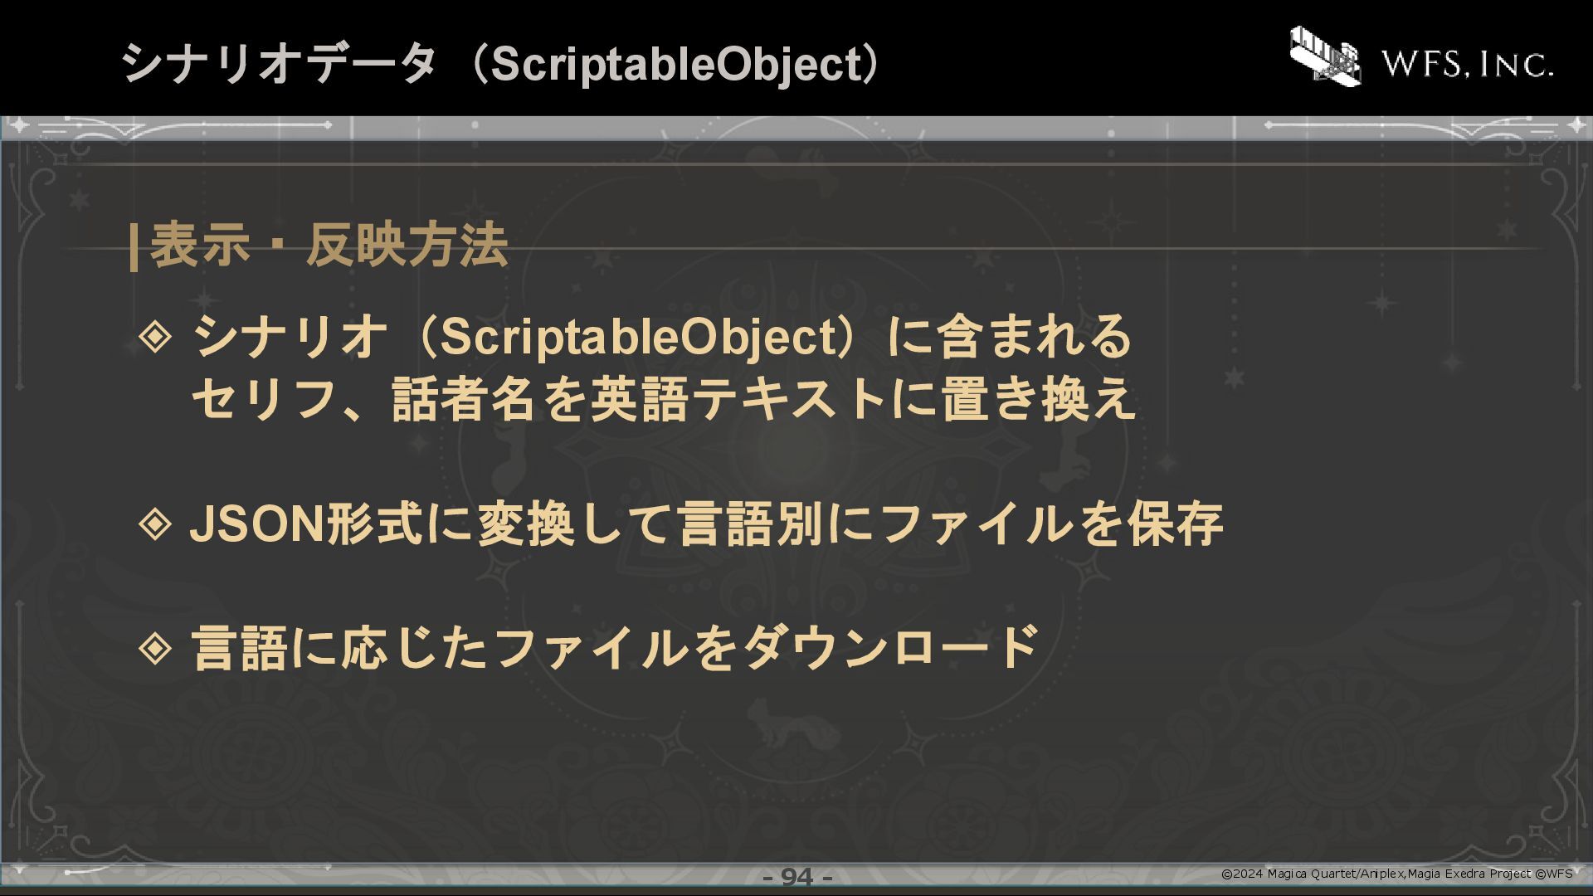Screen dimensions: 1593x896
Task: Click the WFS, Inc. airplane logo icon
Action: (x=1325, y=56)
